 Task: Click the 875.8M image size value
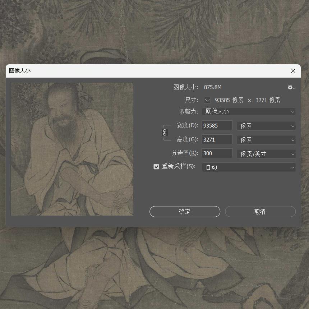(213, 87)
